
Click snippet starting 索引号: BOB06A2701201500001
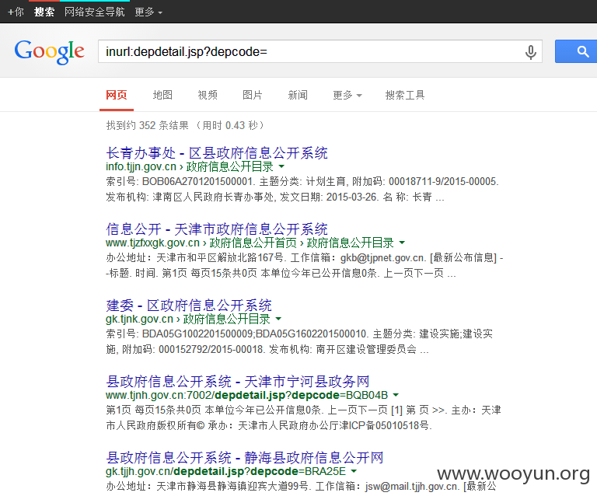302,189
